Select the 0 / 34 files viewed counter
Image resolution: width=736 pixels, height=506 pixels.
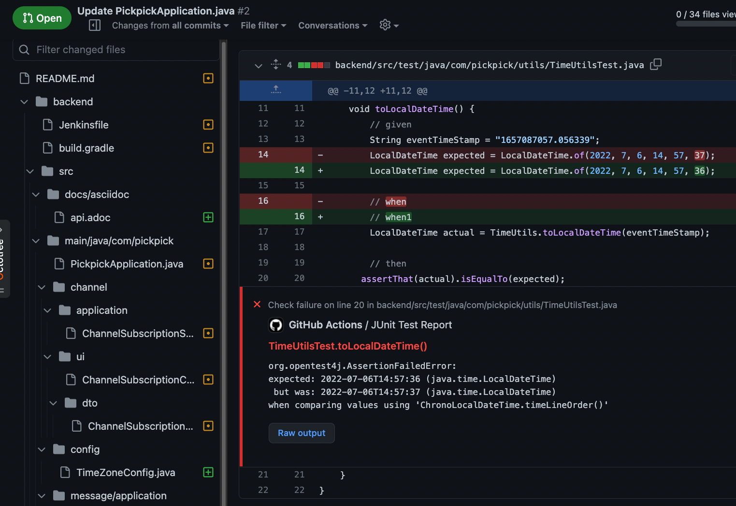(706, 14)
